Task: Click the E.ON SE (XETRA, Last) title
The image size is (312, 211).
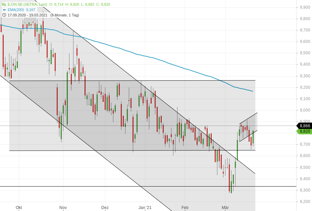Action: pyautogui.click(x=28, y=4)
